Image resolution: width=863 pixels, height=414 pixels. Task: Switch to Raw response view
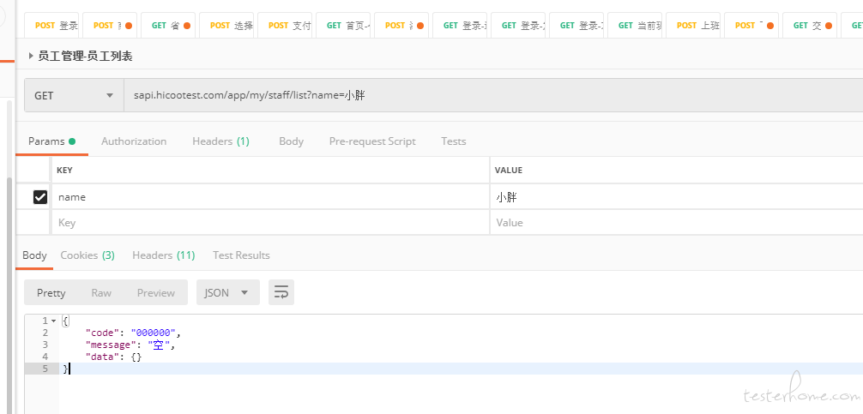pos(101,292)
